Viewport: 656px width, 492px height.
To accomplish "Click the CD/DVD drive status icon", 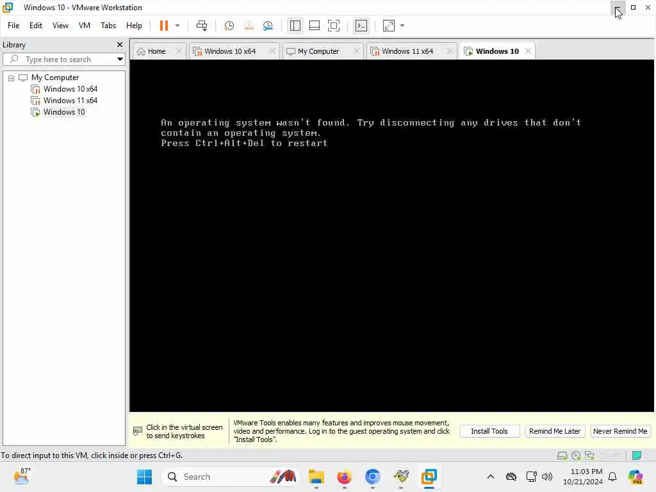I will pos(576,455).
